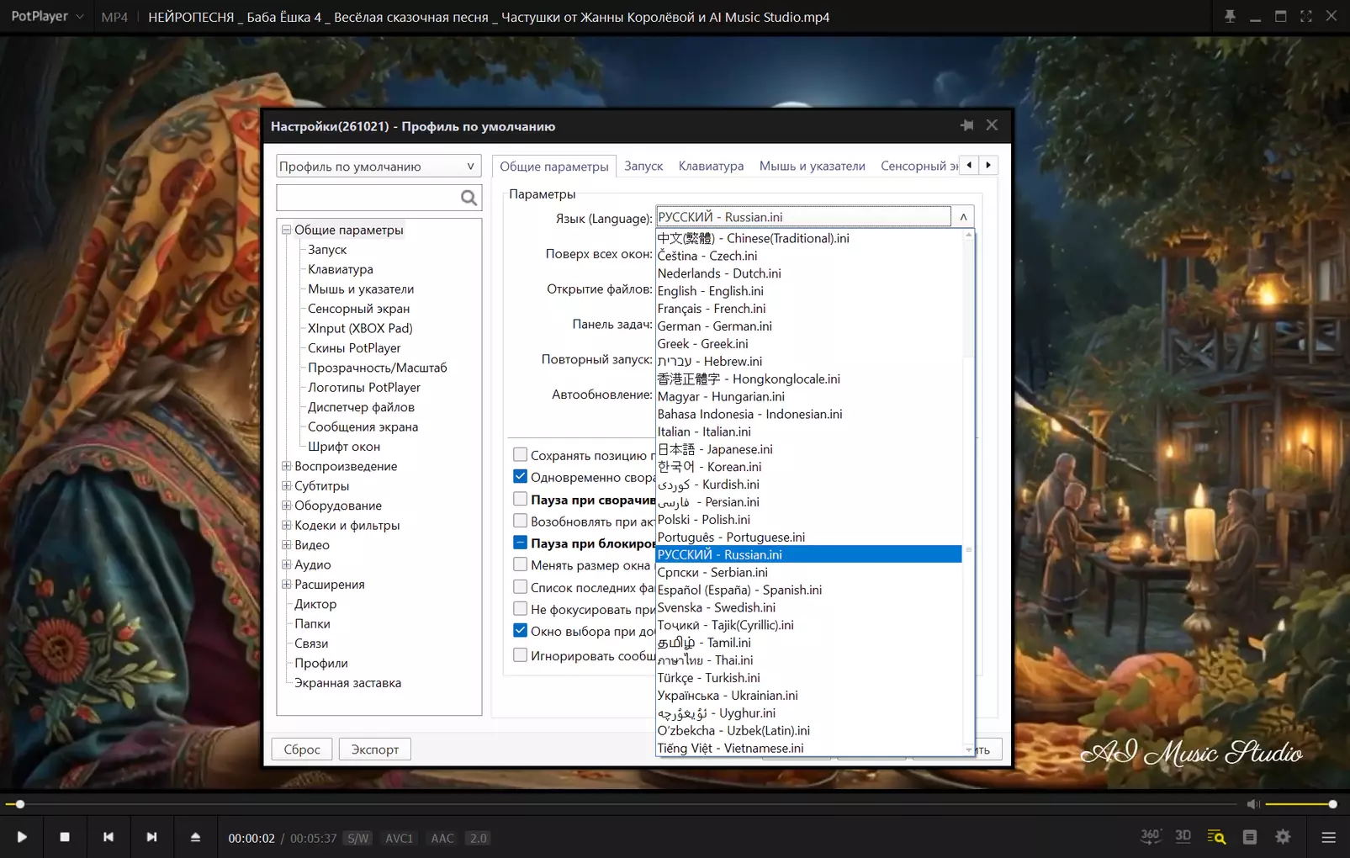Toggle 'Пауза при блокировке' checkbox
1350x858 pixels.
(521, 543)
